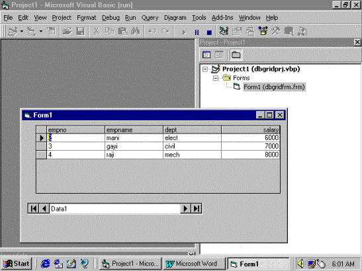The height and width of the screenshot is (271, 362).
Task: Switch to Project1 - Micro... taskbar button
Action: (x=130, y=264)
